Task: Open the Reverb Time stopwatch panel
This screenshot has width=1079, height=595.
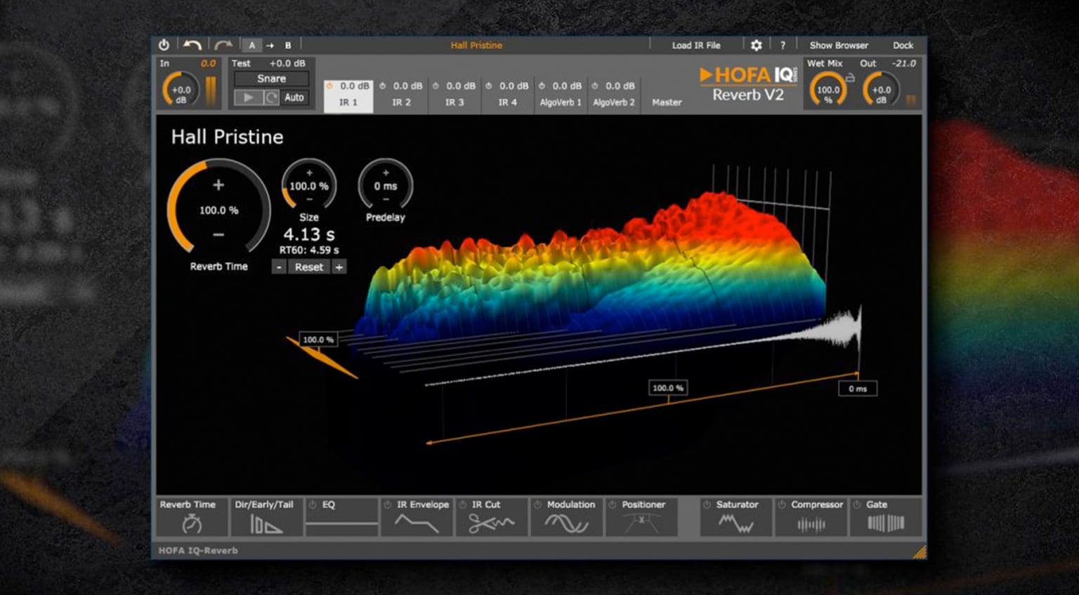Action: pyautogui.click(x=191, y=523)
